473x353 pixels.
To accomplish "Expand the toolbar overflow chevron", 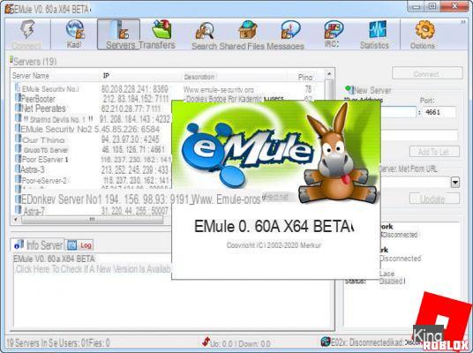I will pyautogui.click(x=462, y=22).
